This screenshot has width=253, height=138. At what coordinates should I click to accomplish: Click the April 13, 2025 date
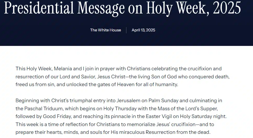click(143, 30)
